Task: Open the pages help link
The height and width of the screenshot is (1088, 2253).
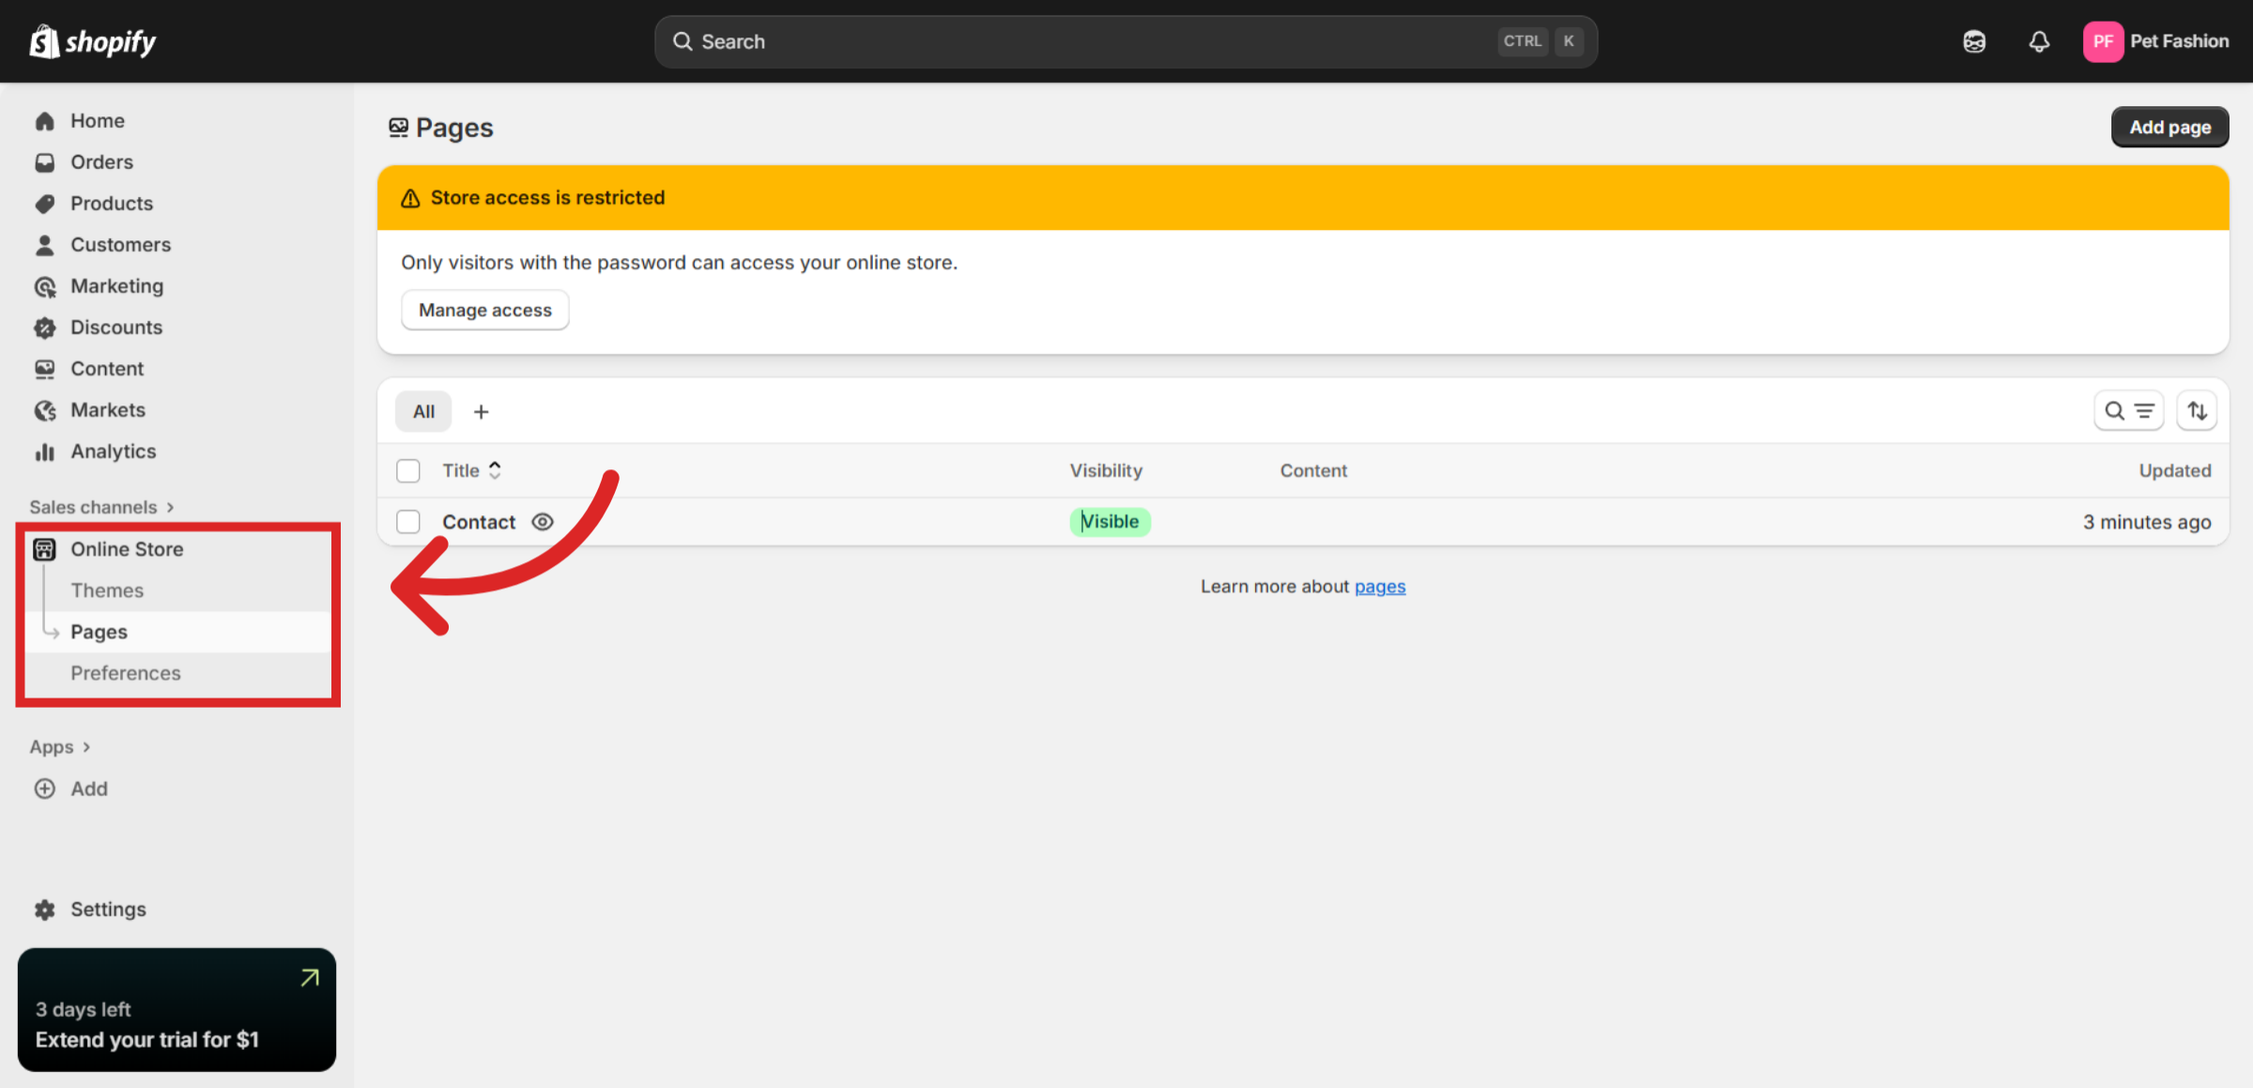Action: point(1380,586)
